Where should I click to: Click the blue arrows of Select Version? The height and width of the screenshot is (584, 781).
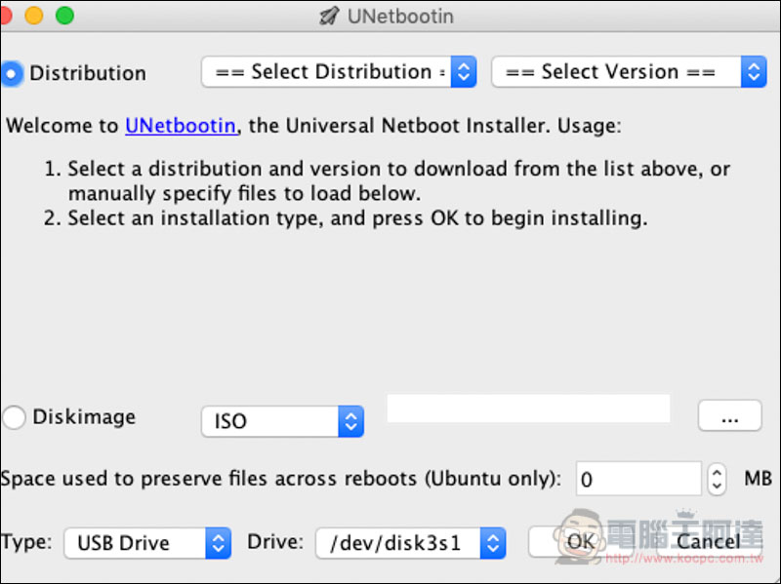(x=754, y=71)
